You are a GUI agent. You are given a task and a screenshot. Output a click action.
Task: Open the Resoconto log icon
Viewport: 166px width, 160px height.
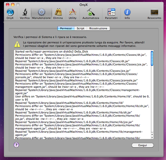(154, 12)
